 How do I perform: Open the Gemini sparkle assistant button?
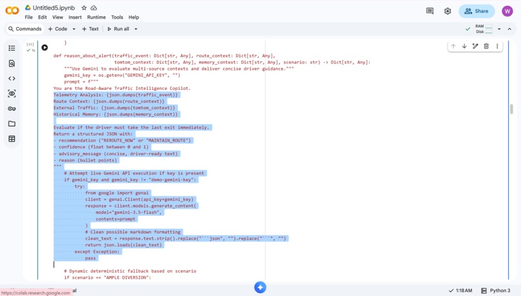[x=260, y=288]
